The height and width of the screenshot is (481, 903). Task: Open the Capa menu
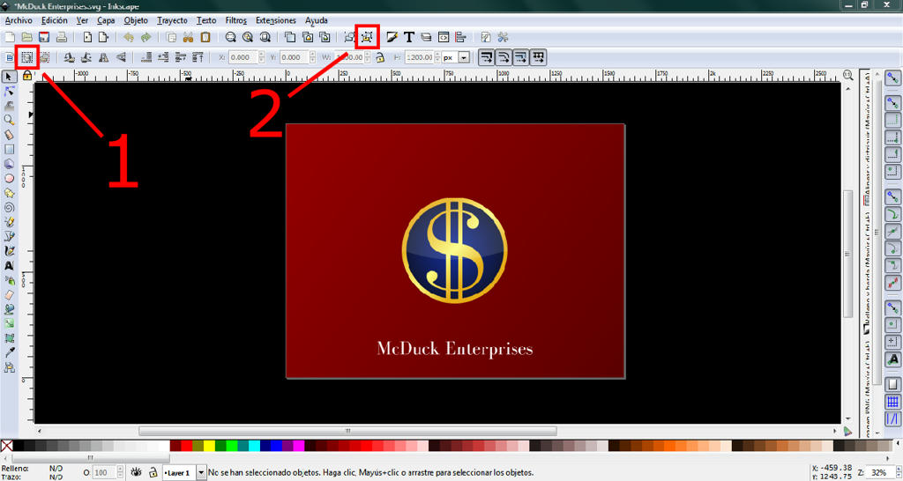106,20
